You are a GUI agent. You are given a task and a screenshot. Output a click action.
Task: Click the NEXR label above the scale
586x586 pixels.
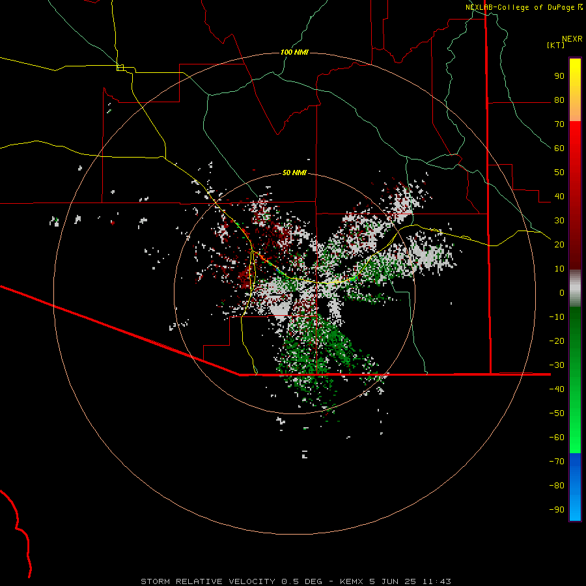pyautogui.click(x=572, y=39)
